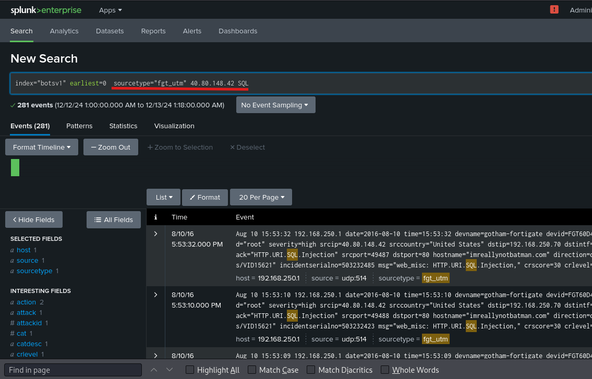Viewport: 592px width, 379px height.
Task: Switch to Analytics in navigation bar
Action: [64, 31]
